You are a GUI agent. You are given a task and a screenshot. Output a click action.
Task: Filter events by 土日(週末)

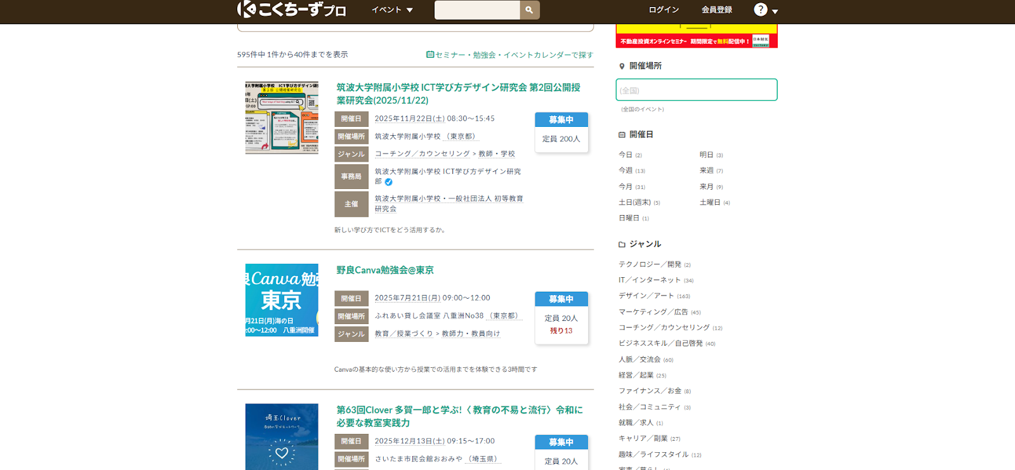click(634, 202)
